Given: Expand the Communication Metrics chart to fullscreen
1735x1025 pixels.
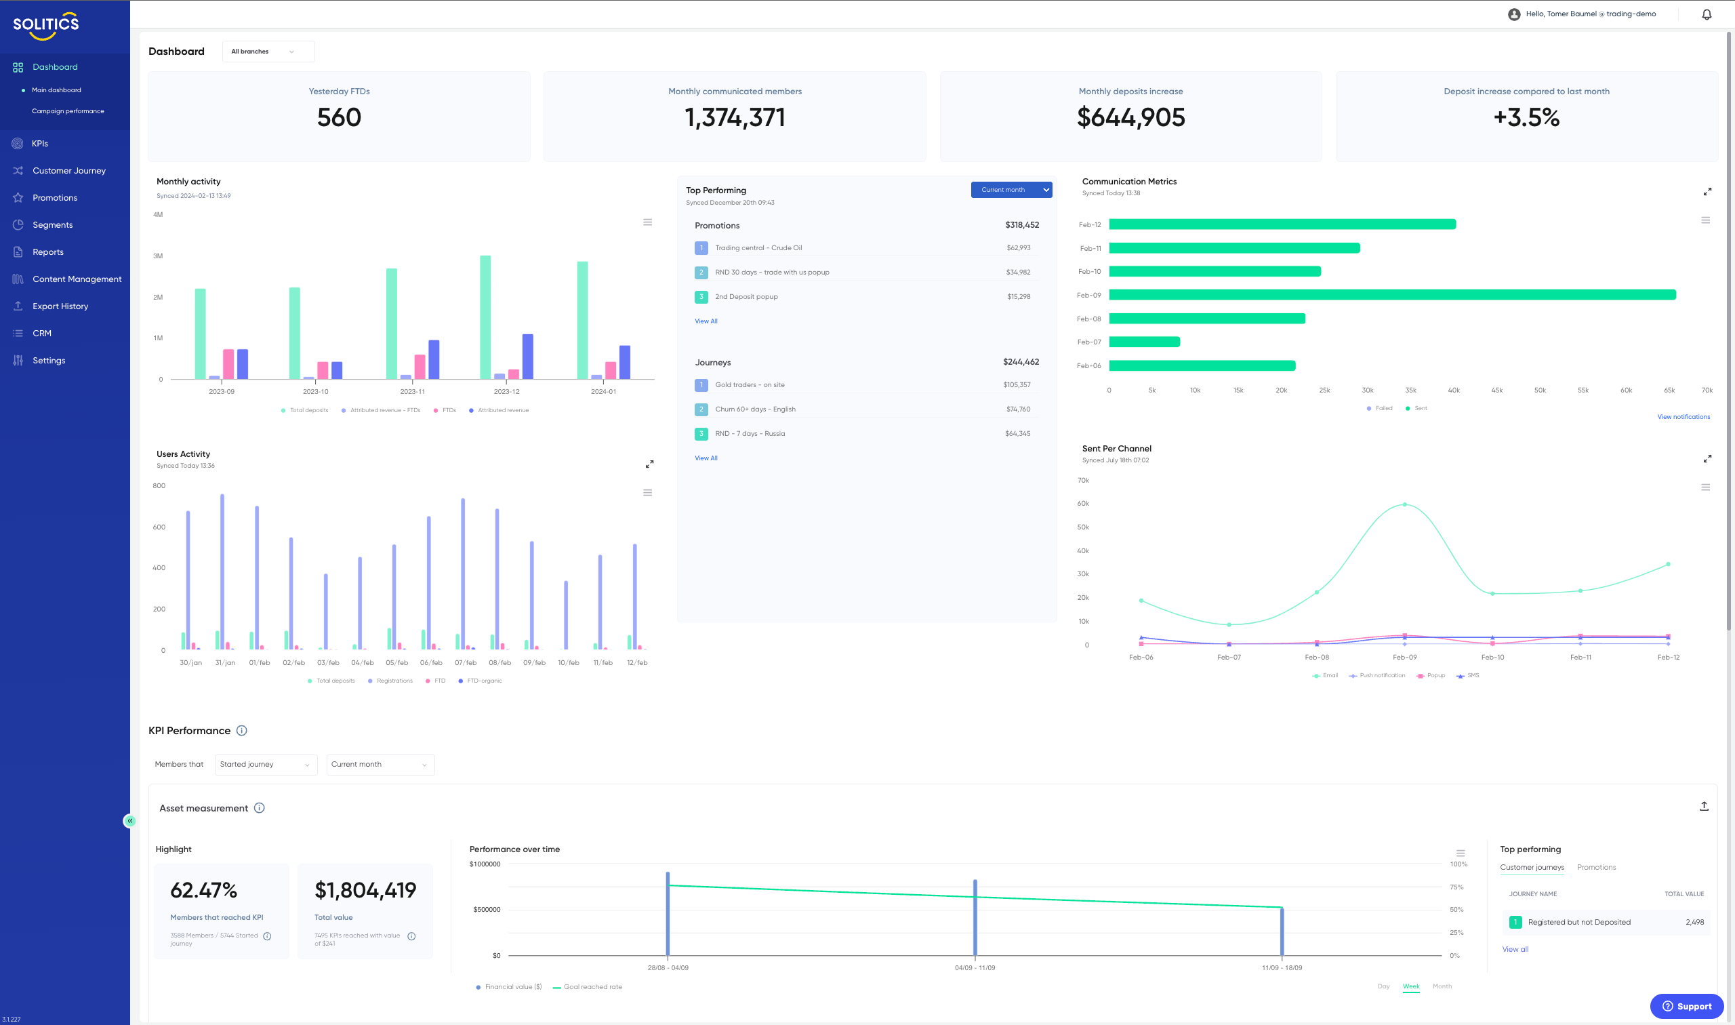Looking at the screenshot, I should pyautogui.click(x=1708, y=191).
